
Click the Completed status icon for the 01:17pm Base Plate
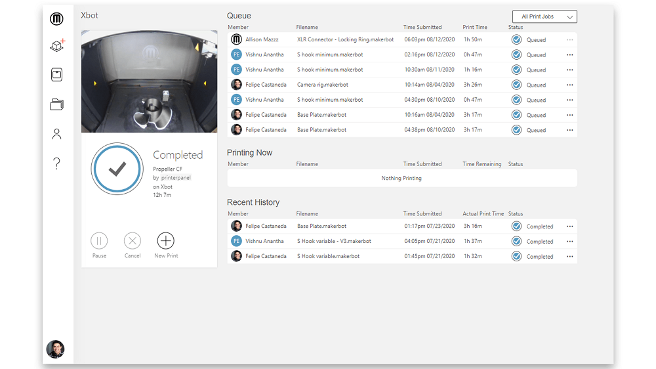pyautogui.click(x=517, y=227)
